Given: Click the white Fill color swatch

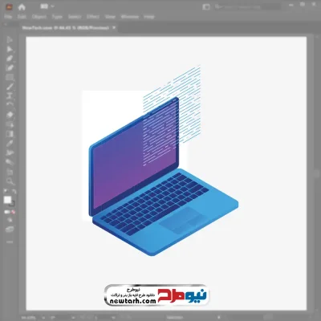Looking at the screenshot, I should [7, 200].
